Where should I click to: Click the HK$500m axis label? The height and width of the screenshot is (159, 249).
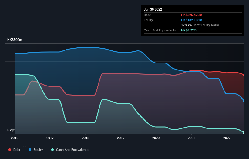tap(15, 40)
